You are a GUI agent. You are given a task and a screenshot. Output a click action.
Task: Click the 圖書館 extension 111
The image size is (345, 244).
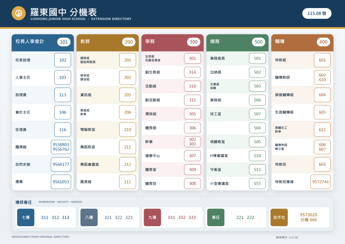click(128, 182)
